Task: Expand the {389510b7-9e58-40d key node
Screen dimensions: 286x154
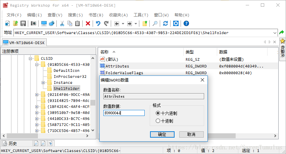Action: point(37,113)
